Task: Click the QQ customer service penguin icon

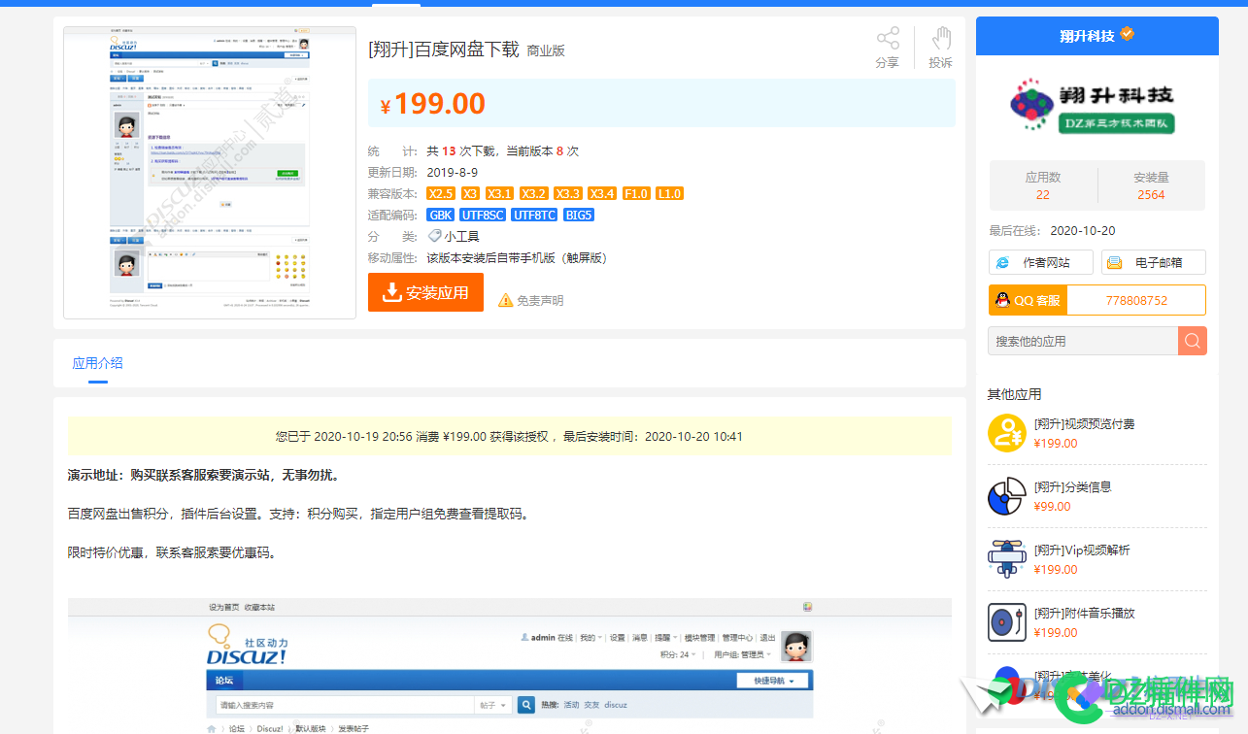Action: pyautogui.click(x=1001, y=300)
